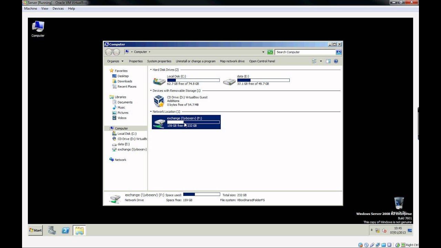
Task: Click the Search Computer input field
Action: [x=305, y=52]
